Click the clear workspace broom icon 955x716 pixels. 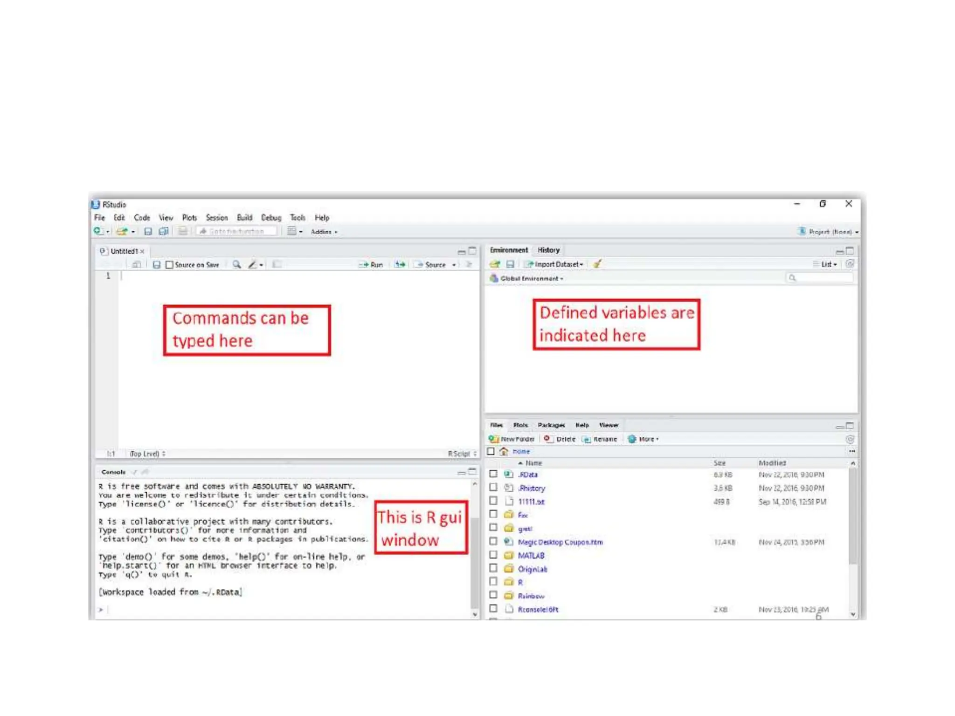click(x=597, y=264)
